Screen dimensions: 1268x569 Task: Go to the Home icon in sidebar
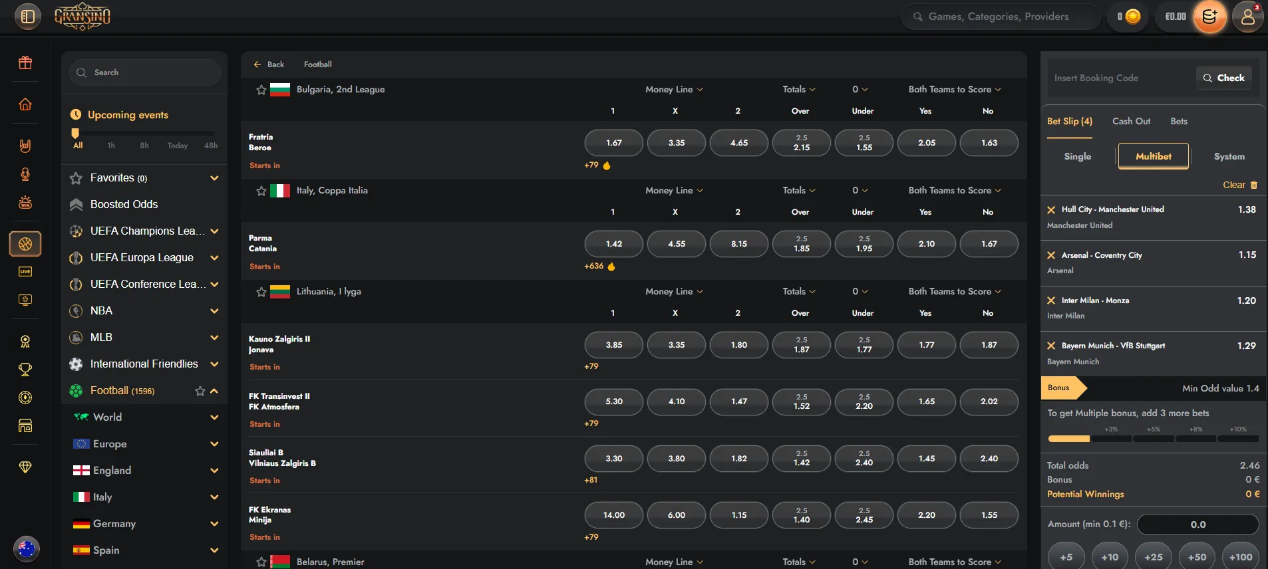pyautogui.click(x=25, y=104)
